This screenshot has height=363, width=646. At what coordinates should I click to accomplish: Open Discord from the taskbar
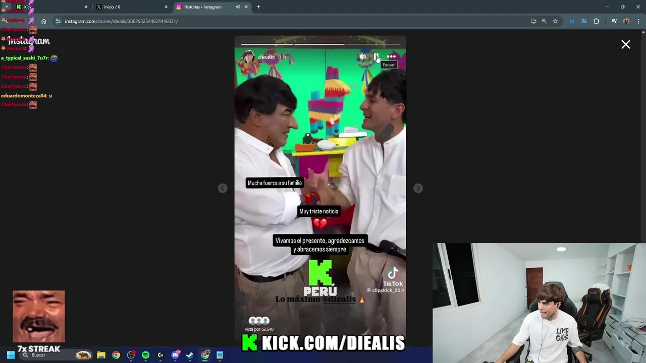[x=175, y=355]
